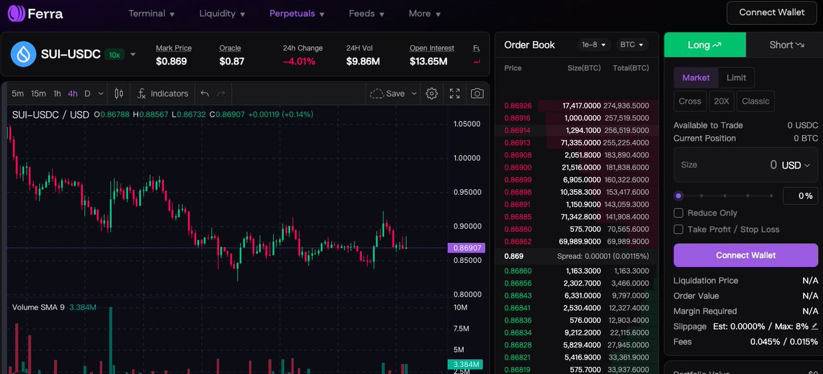The image size is (823, 374).
Task: Click bid price 0.86860 row
Action: (576, 271)
